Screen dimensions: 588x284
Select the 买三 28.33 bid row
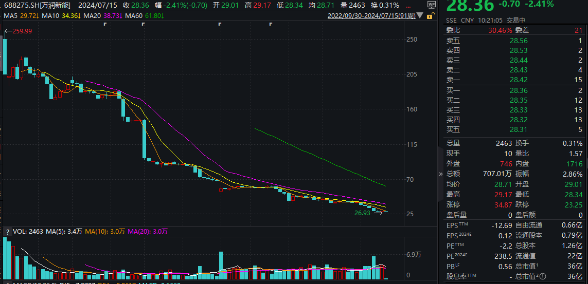pyautogui.click(x=514, y=110)
